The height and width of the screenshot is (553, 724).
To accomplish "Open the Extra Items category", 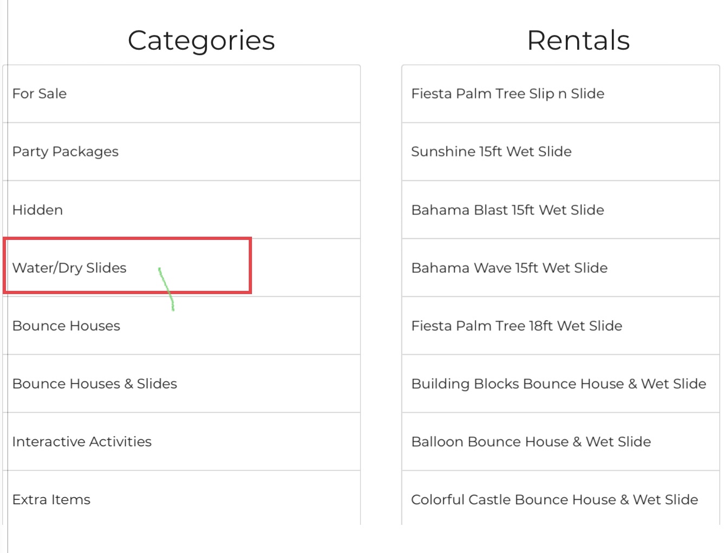I will 51,499.
